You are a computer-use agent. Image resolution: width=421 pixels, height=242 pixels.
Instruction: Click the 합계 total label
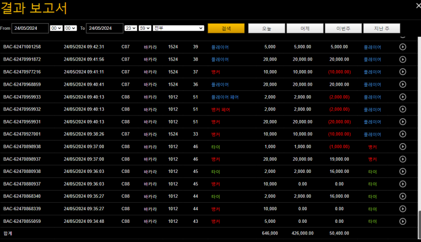click(8, 233)
